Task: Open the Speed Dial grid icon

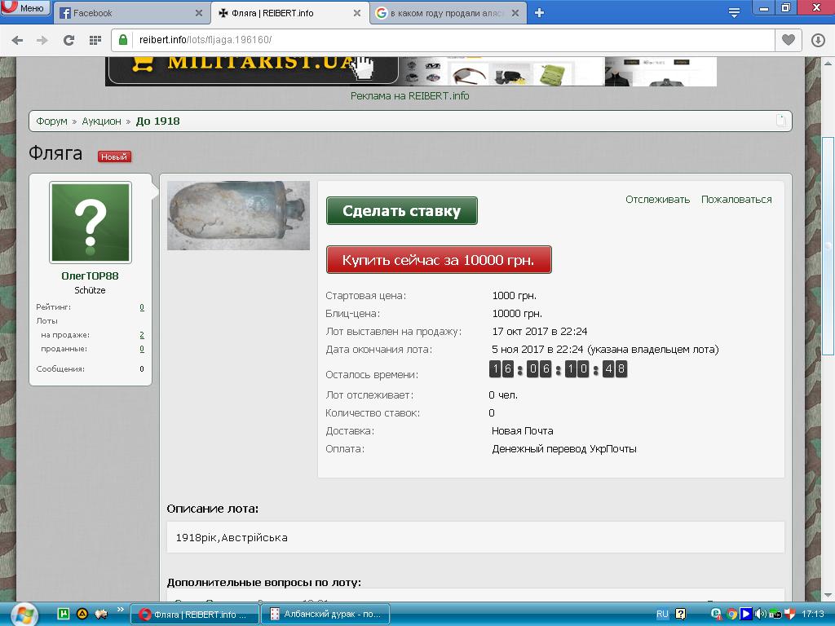Action: [95, 40]
